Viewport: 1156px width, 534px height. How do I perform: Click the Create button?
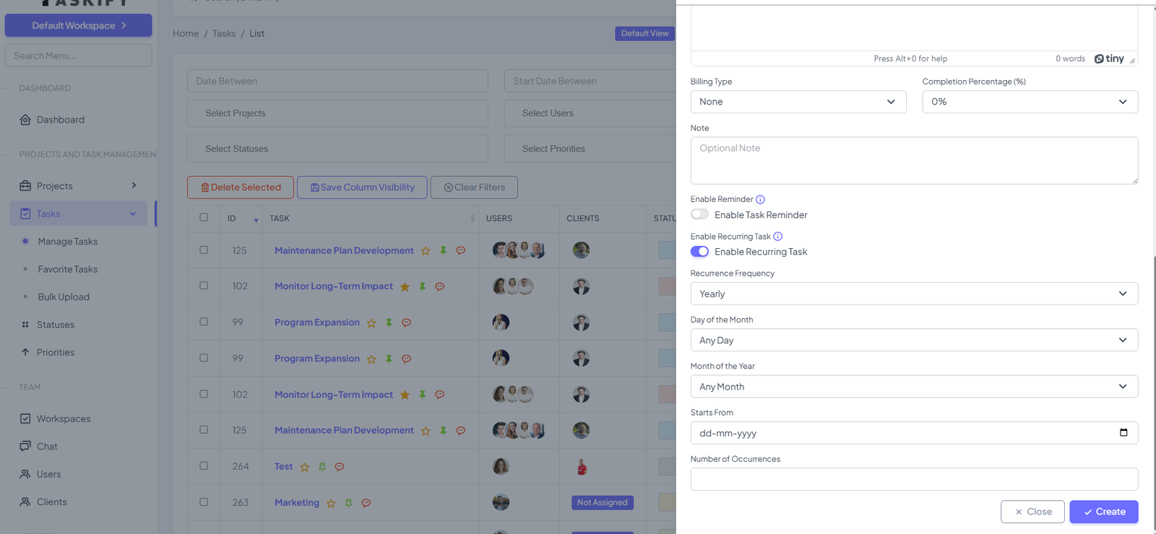coord(1103,512)
